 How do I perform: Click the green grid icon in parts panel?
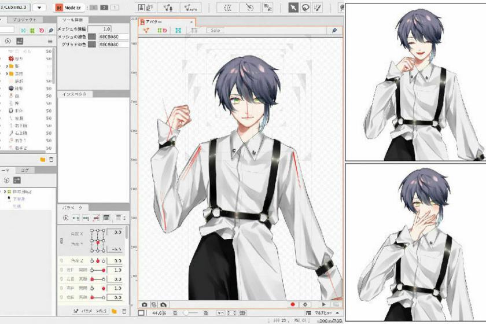(x=32, y=31)
